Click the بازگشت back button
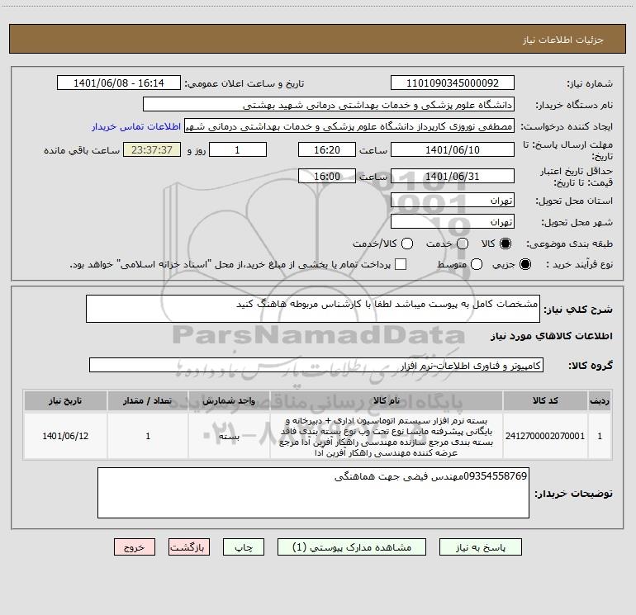636x615 pixels. pos(189,547)
